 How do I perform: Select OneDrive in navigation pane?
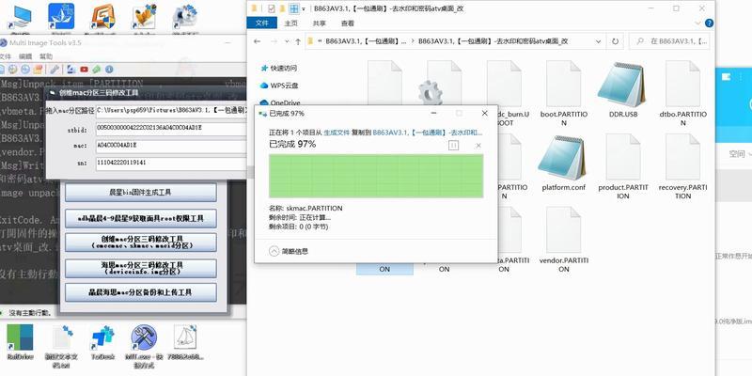point(280,102)
